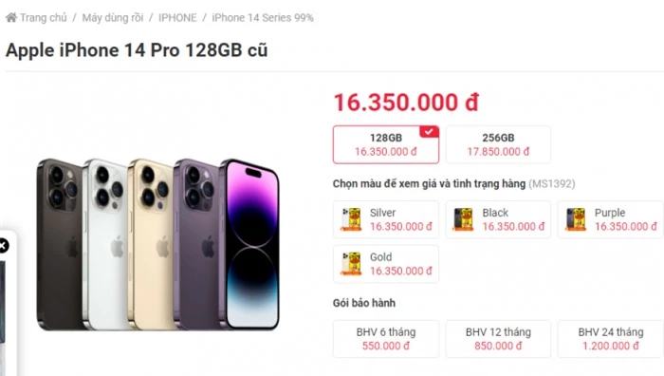The image size is (664, 376).
Task: Click the Black color thumbnail icon
Action: pos(463,219)
